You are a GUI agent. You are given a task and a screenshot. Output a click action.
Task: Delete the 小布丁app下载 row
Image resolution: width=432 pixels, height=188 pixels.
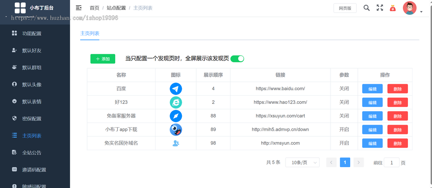click(x=397, y=130)
